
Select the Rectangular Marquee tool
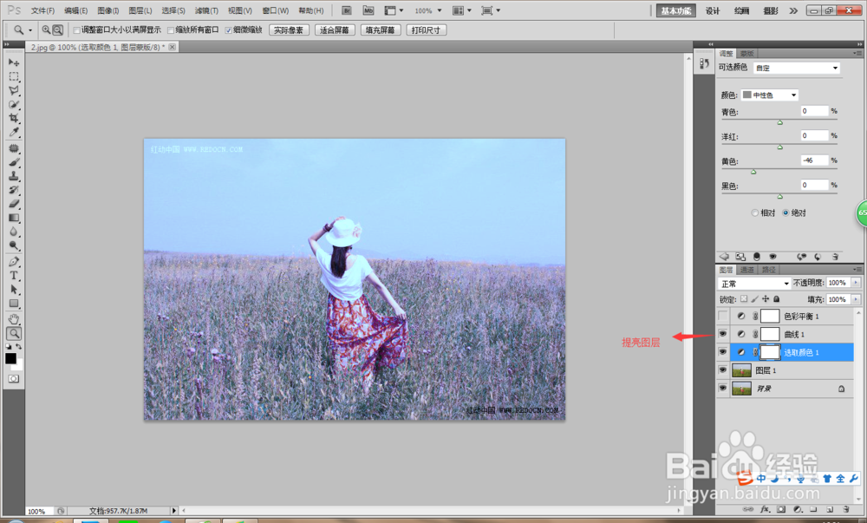coord(14,76)
